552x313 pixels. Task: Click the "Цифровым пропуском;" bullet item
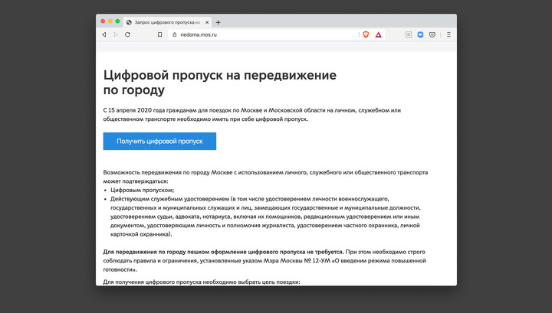143,190
